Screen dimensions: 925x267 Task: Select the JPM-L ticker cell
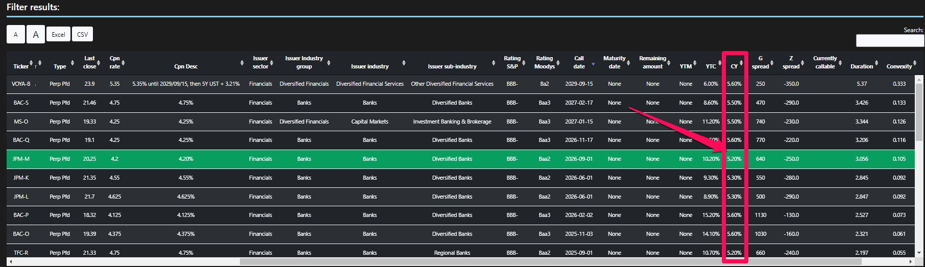point(21,197)
